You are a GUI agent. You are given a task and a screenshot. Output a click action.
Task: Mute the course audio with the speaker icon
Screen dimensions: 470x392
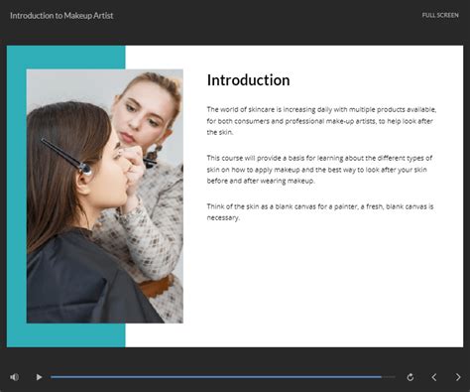point(14,377)
